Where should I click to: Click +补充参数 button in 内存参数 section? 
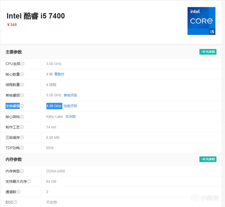click(208, 159)
